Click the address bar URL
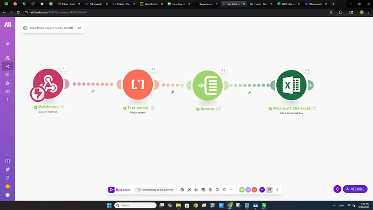The image size is (373, 210). (x=58, y=12)
